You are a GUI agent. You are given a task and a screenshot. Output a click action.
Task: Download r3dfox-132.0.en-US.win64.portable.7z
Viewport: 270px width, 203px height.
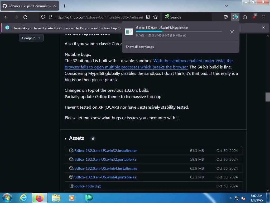coord(105,177)
